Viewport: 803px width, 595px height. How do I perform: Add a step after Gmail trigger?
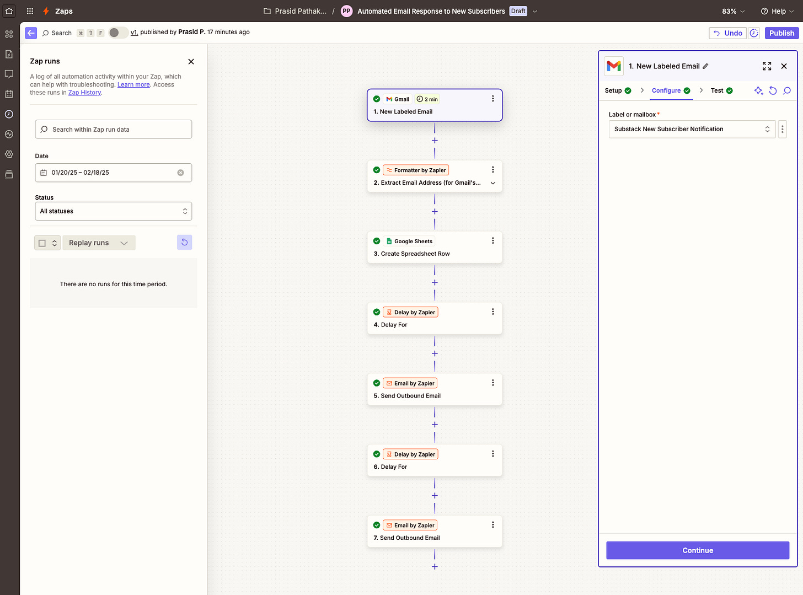[435, 141]
